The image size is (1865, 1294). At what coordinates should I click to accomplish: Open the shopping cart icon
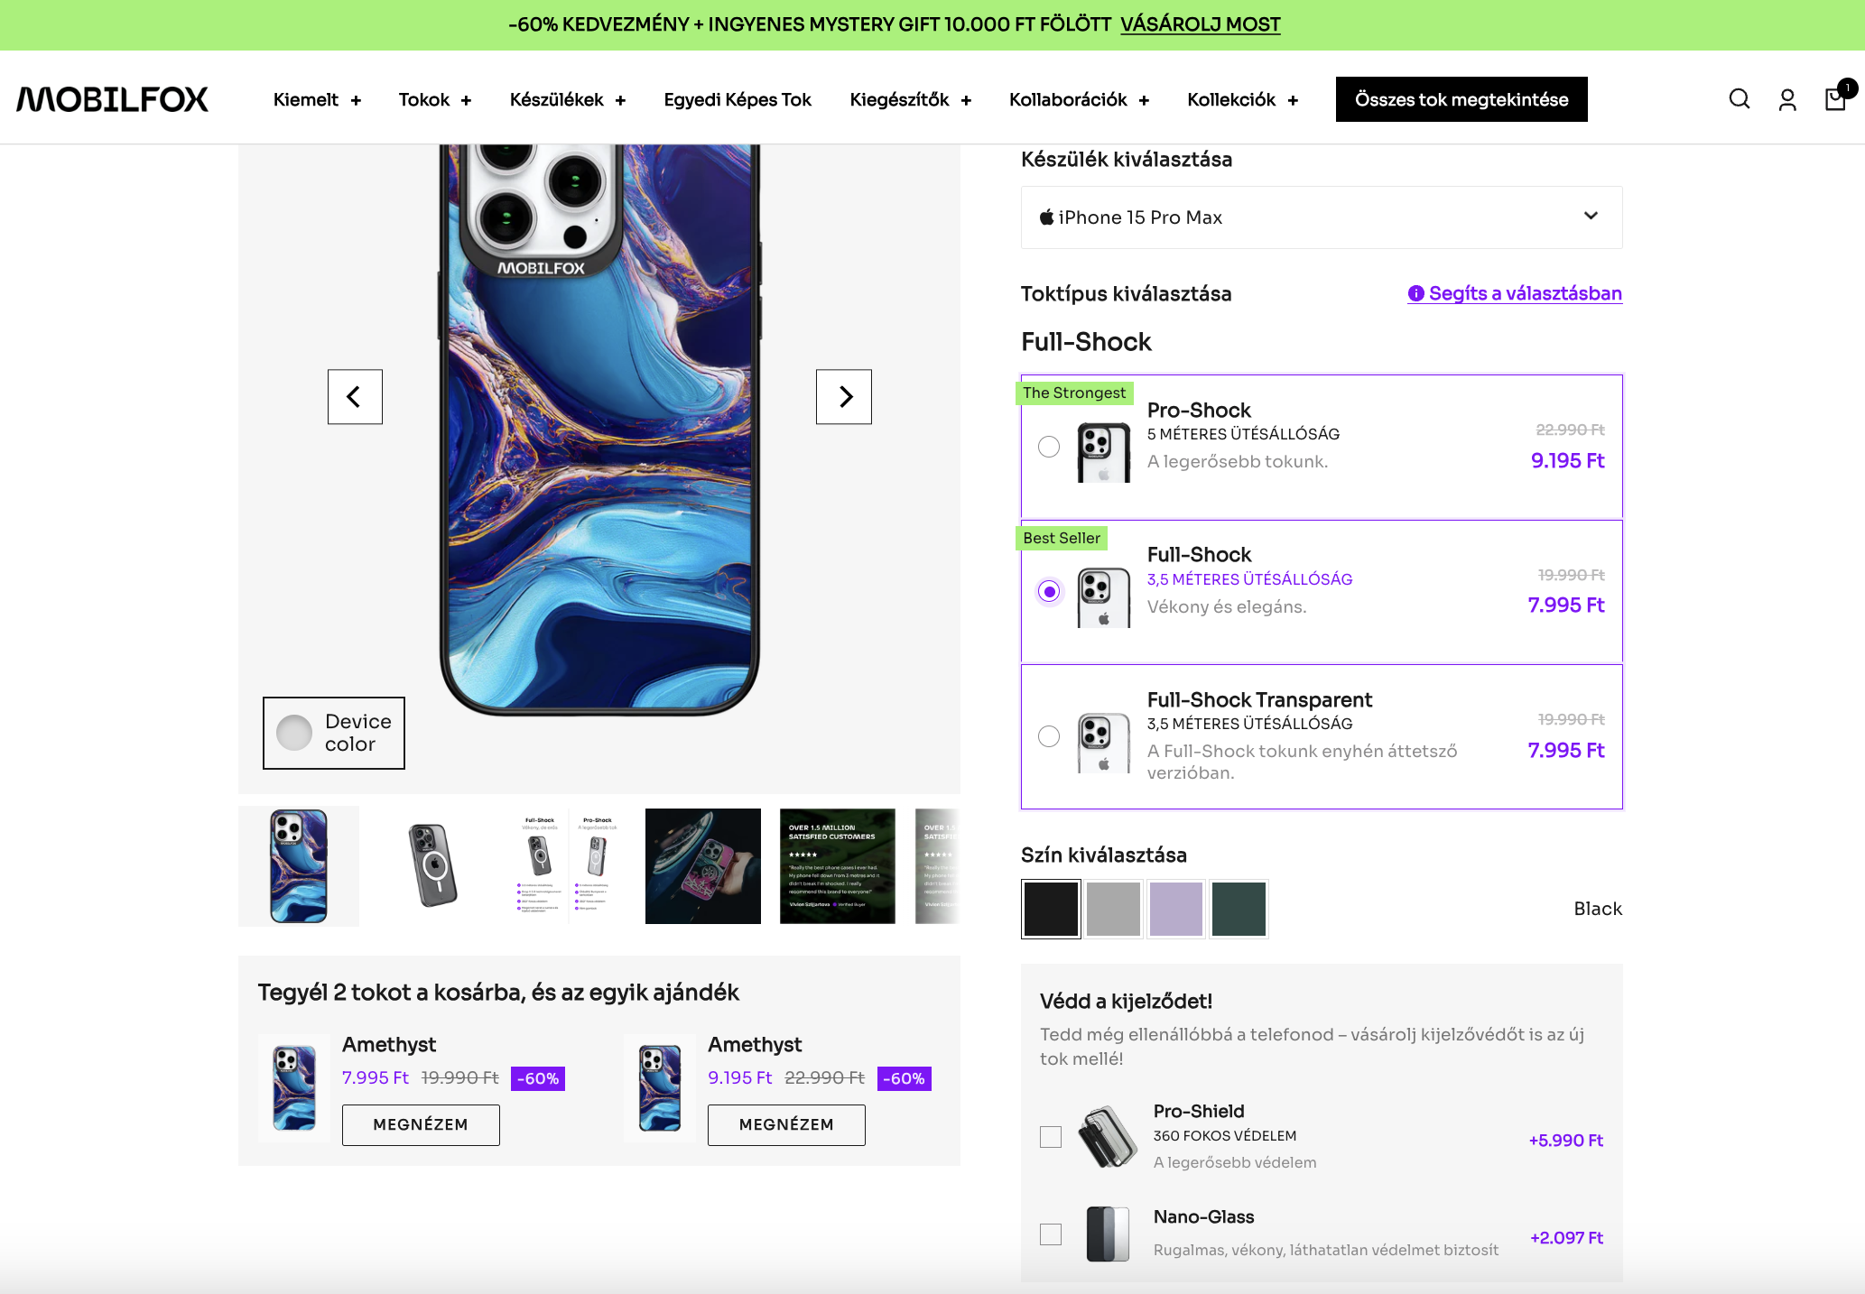tap(1835, 98)
